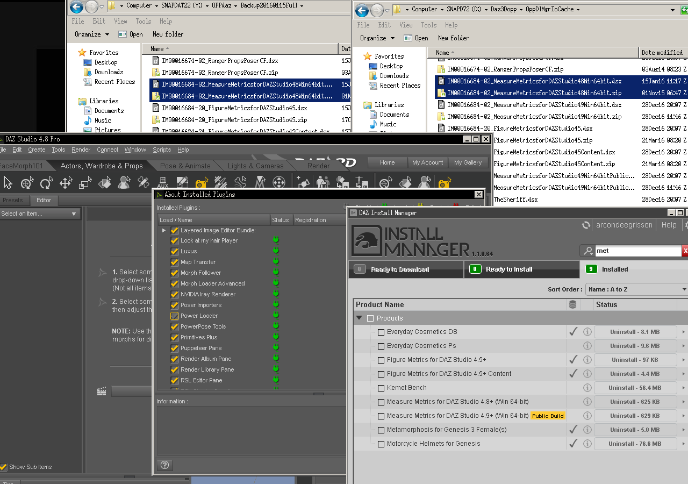Open help in About Installed Plugins dialog

pos(165,465)
